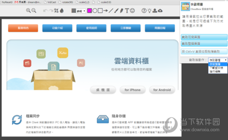Image resolution: width=228 pixels, height=140 pixels.
Task: Click the zoom in magnifier icon
Action: (28, 11)
